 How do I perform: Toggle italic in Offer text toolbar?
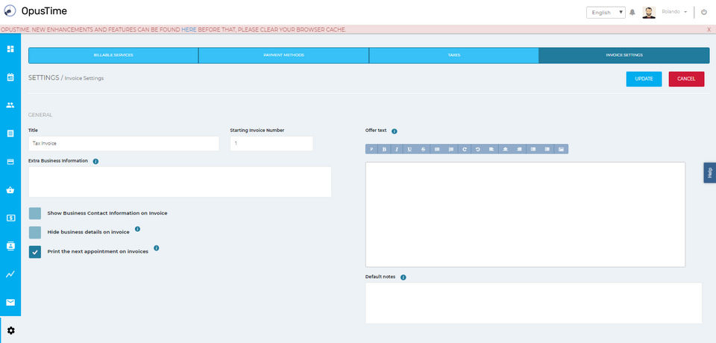point(397,149)
